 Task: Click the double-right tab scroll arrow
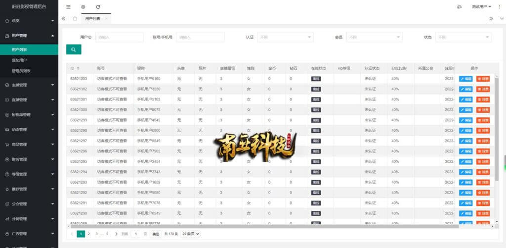click(491, 19)
